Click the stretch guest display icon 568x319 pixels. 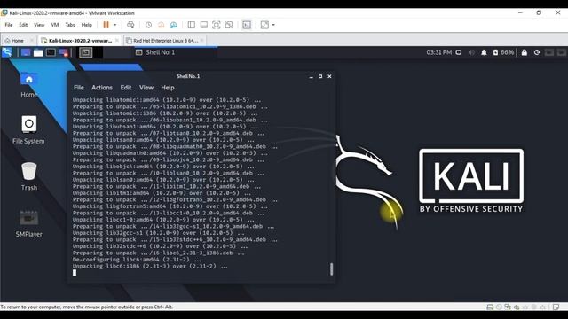(264, 25)
